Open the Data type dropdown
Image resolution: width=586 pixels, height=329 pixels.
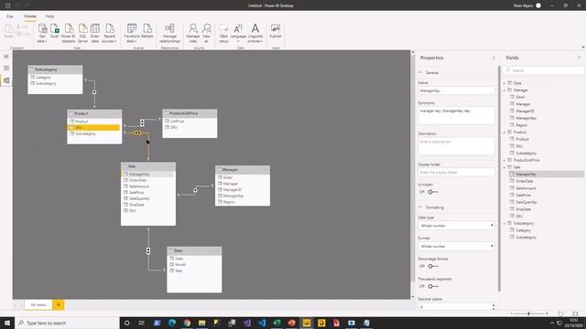pyautogui.click(x=456, y=226)
